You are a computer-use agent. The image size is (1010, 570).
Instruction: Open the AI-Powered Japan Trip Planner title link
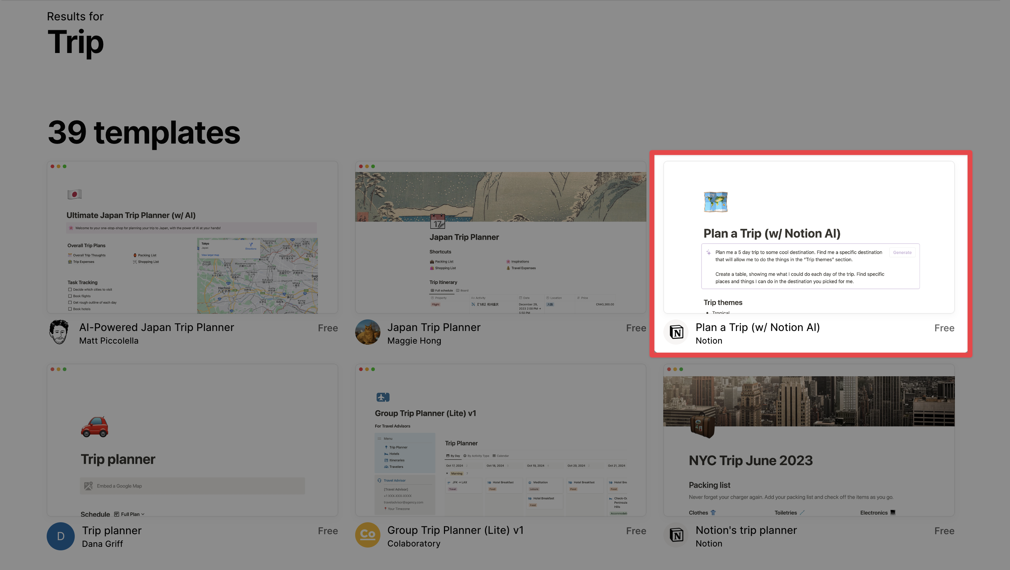pos(157,327)
